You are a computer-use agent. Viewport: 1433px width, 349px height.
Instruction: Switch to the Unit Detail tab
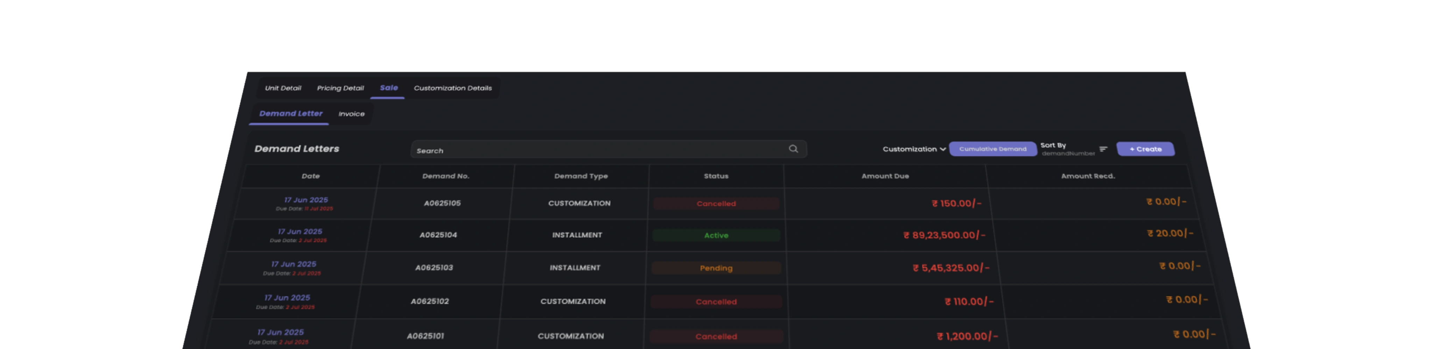(x=283, y=88)
